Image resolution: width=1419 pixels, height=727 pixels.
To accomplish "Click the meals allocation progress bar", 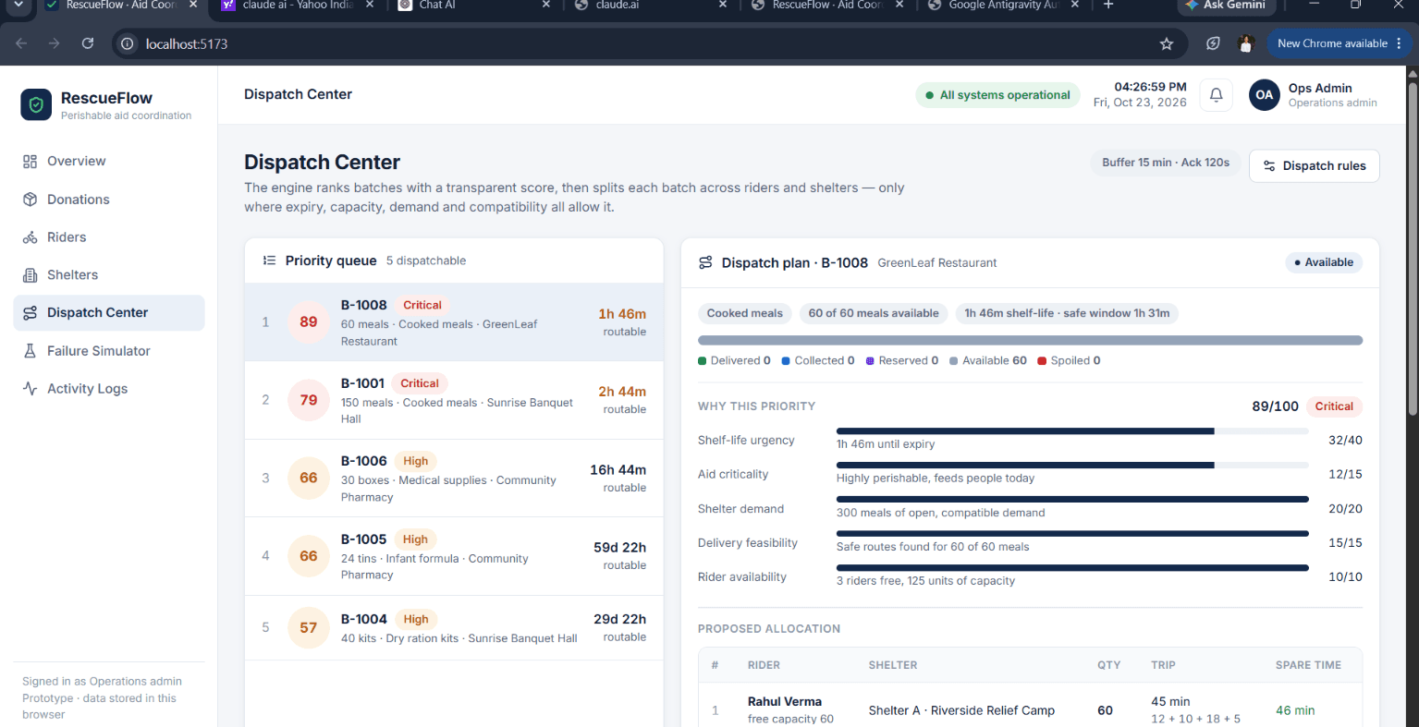I will [1030, 340].
